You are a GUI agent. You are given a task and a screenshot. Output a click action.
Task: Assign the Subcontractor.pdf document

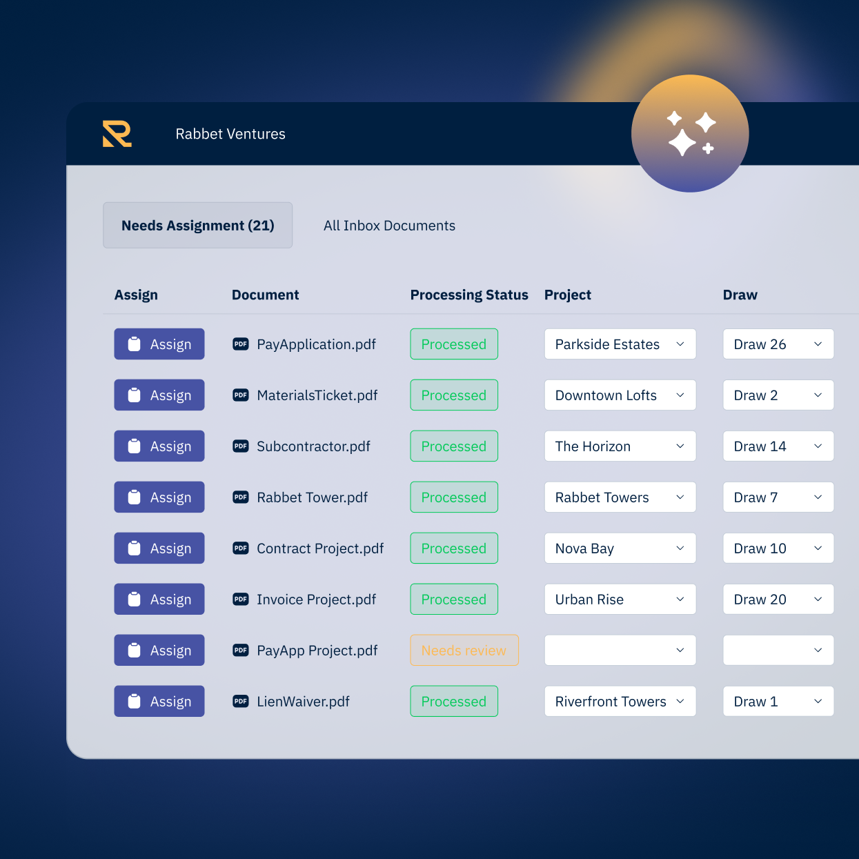[159, 446]
